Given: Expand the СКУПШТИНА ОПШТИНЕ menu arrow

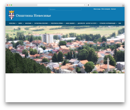Looking at the screenshot, I should click(49, 23).
